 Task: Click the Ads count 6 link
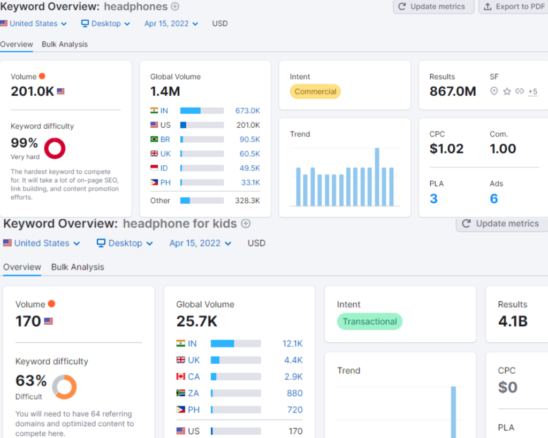(x=493, y=199)
